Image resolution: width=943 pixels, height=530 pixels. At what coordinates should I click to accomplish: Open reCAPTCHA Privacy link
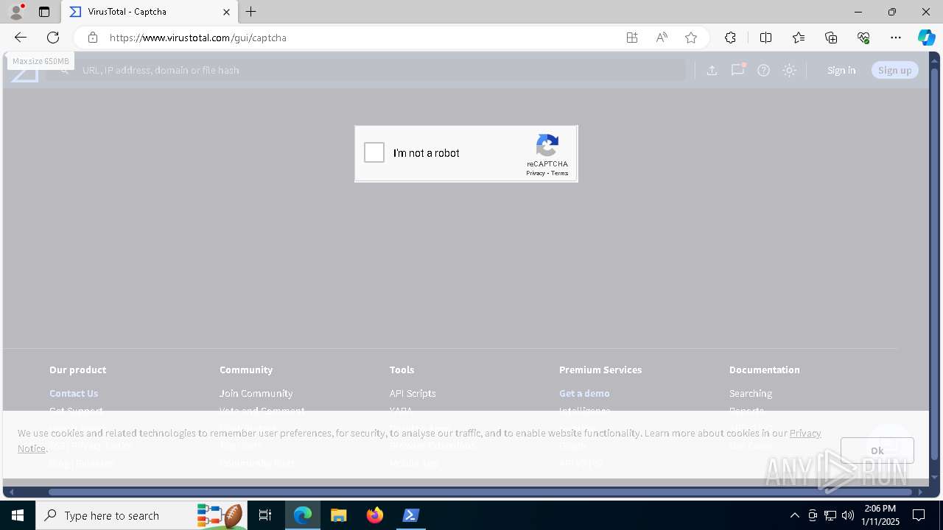point(536,173)
